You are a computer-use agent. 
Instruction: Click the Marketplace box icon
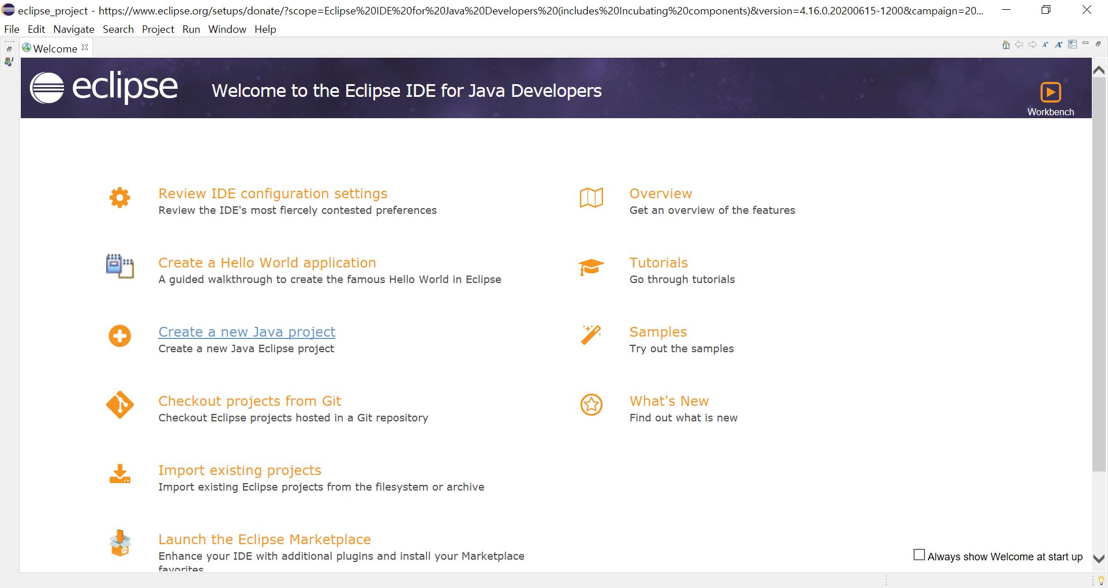tap(119, 543)
